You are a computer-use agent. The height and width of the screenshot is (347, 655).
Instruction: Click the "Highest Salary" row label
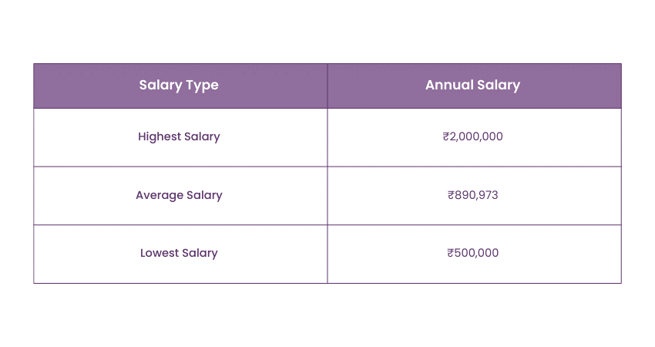[179, 136]
